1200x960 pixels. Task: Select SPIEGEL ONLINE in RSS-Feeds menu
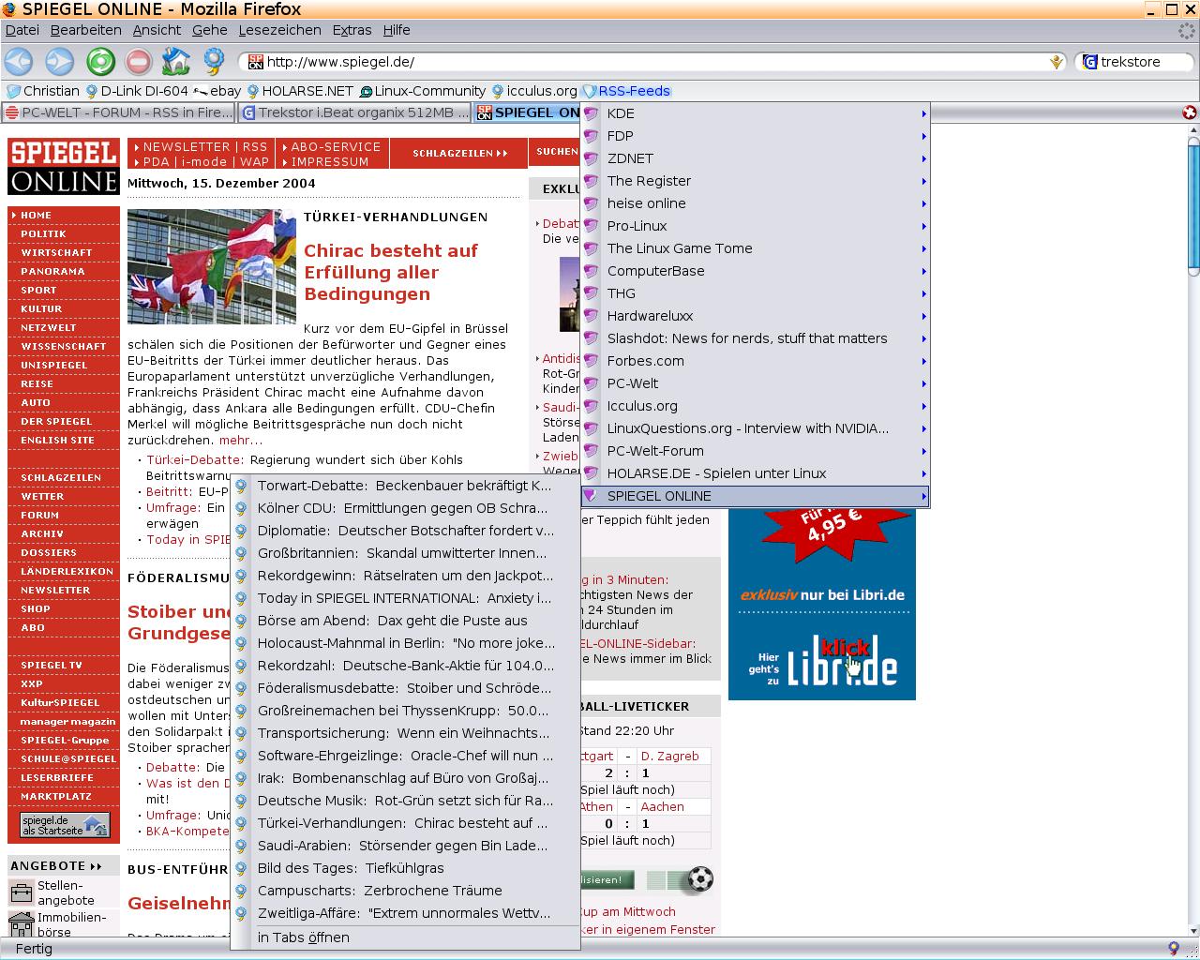(x=755, y=496)
